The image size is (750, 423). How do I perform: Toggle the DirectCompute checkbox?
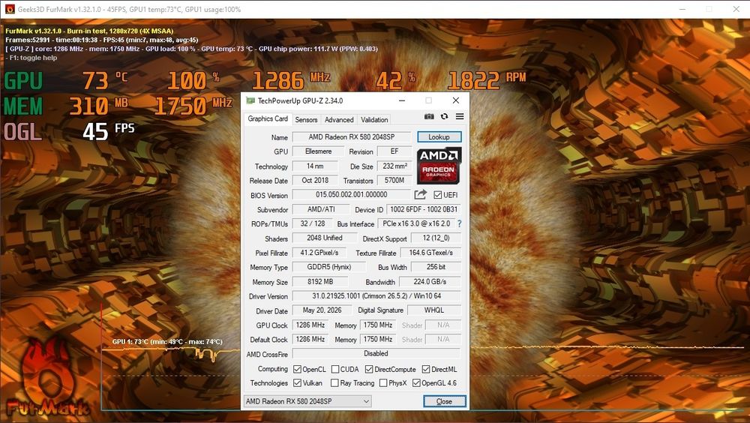coord(369,369)
